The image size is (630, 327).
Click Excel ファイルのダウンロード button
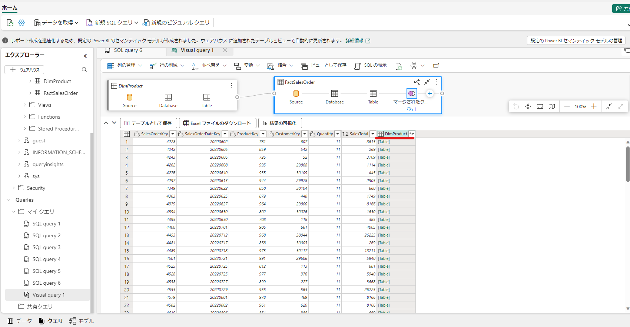(x=217, y=123)
